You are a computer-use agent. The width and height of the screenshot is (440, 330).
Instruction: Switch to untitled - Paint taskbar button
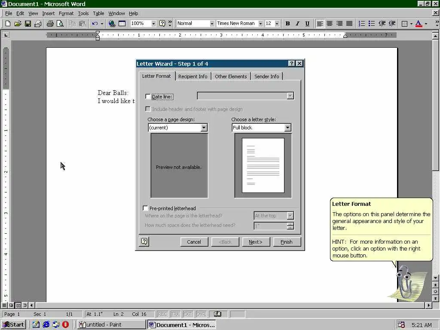[111, 325]
